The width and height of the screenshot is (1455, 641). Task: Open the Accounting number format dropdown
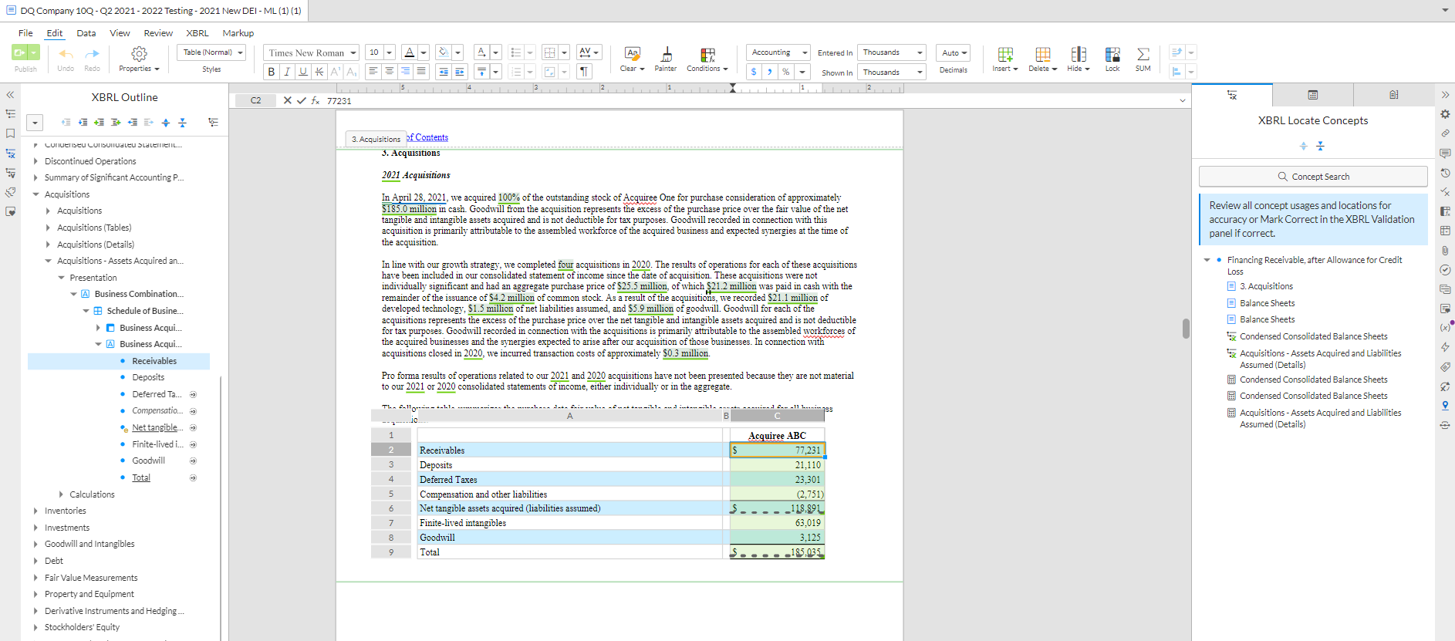pyautogui.click(x=778, y=52)
